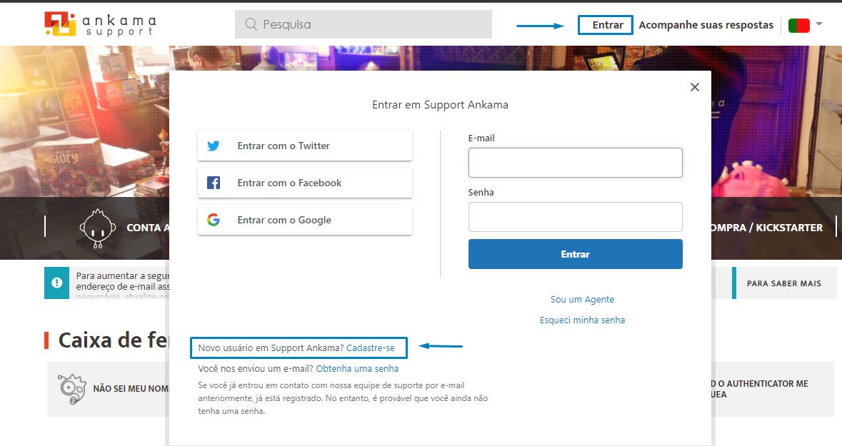Viewport: 842px width, 446px height.
Task: Open Esqueci minha senha link
Action: click(x=582, y=320)
